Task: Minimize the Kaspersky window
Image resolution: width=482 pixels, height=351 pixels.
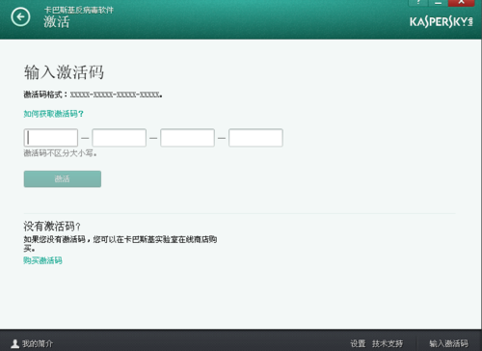Action: click(x=438, y=3)
